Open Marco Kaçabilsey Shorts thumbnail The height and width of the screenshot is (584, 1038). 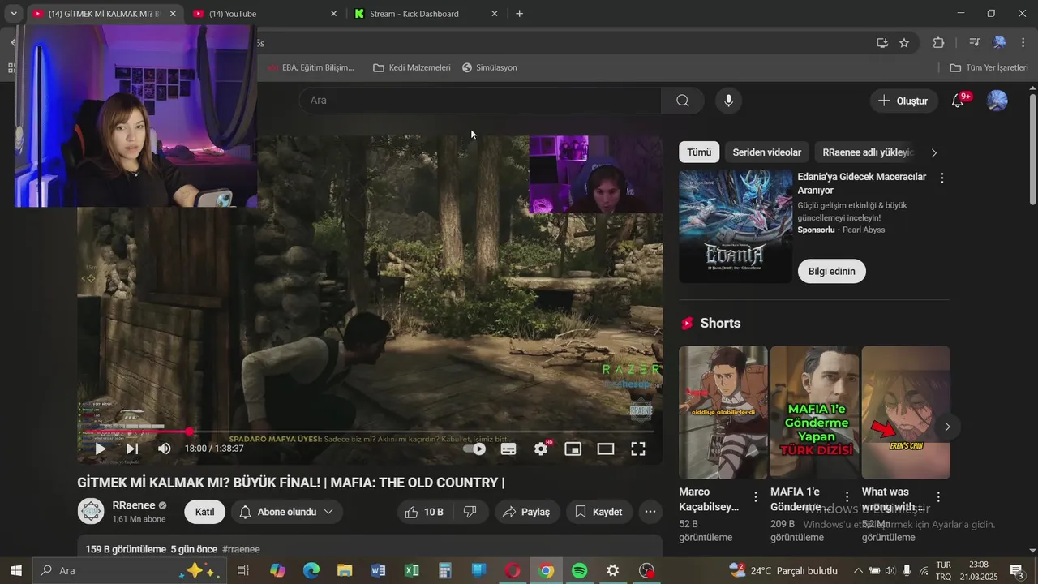[723, 413]
